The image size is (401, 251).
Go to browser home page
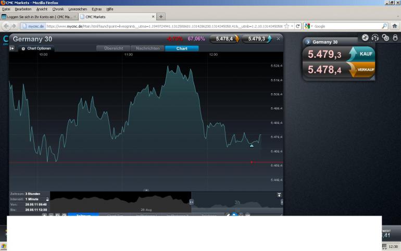(x=395, y=26)
